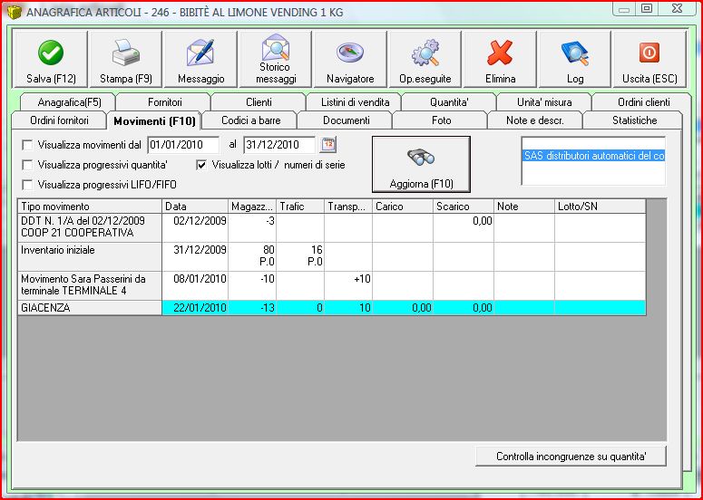View the Statistiche tab
703x500 pixels.
[634, 120]
